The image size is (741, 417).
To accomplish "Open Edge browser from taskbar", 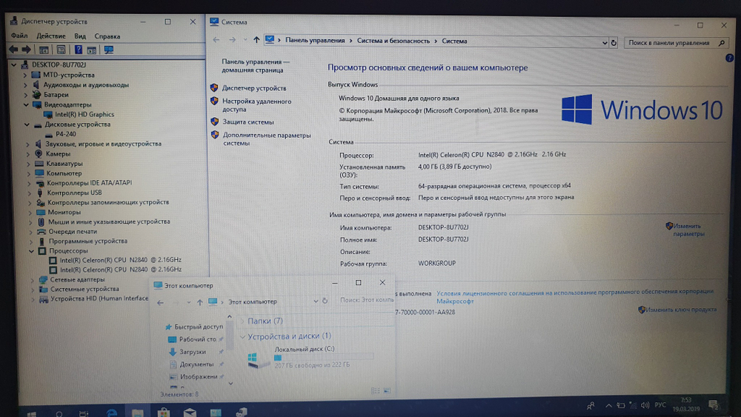I will (x=112, y=413).
